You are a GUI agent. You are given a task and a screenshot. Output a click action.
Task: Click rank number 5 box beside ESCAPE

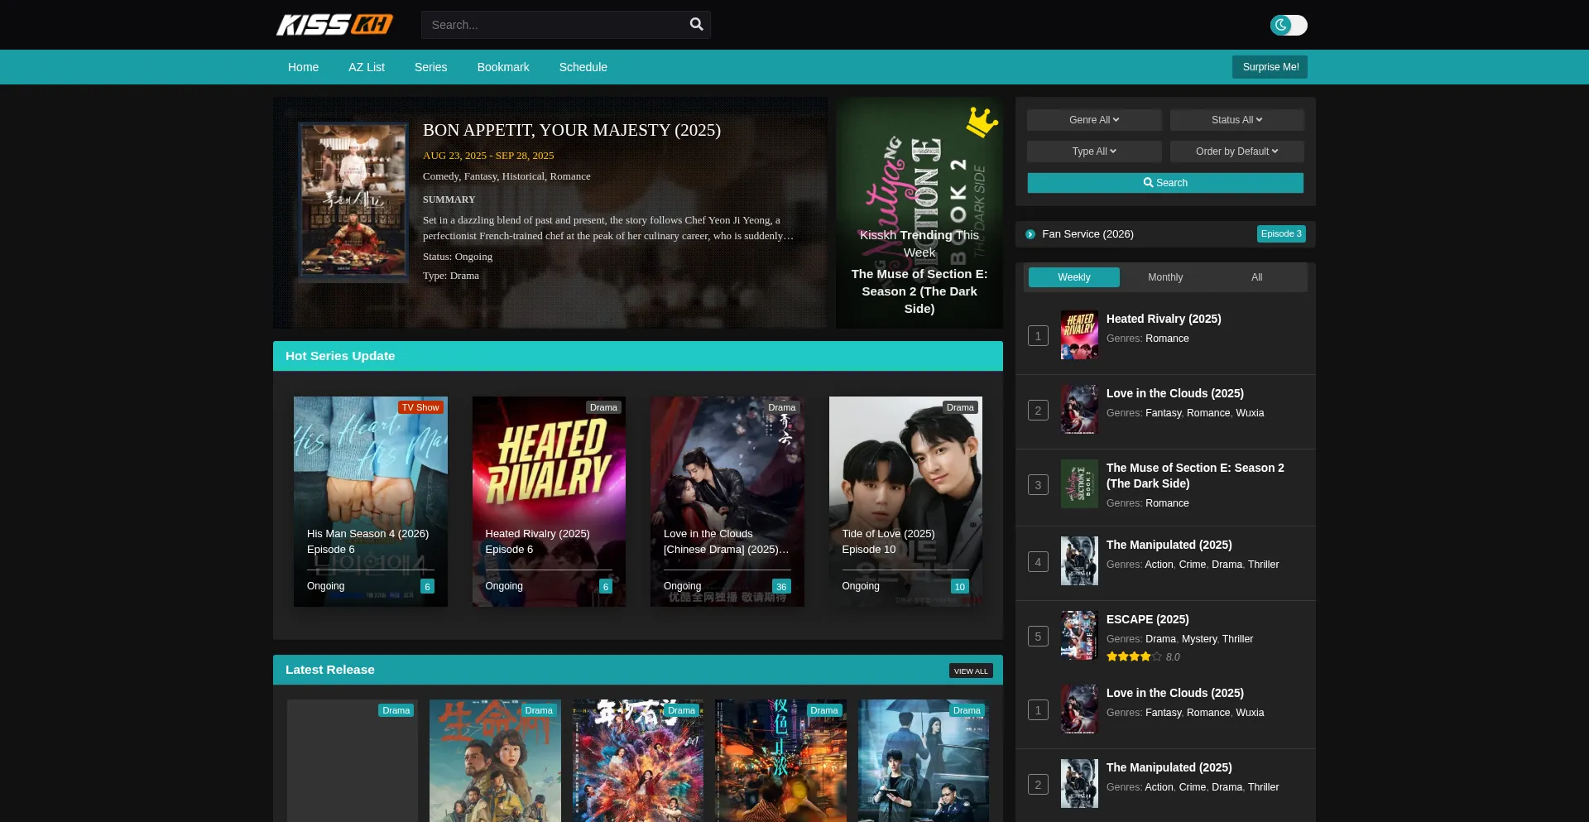[x=1038, y=637]
